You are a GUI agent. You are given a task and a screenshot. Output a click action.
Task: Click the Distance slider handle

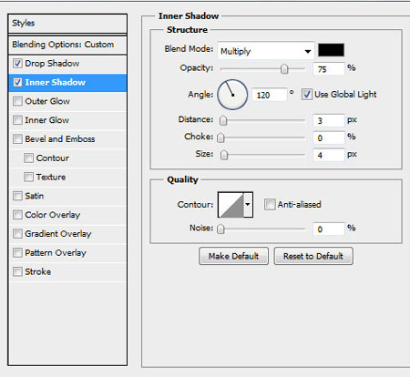click(x=223, y=121)
